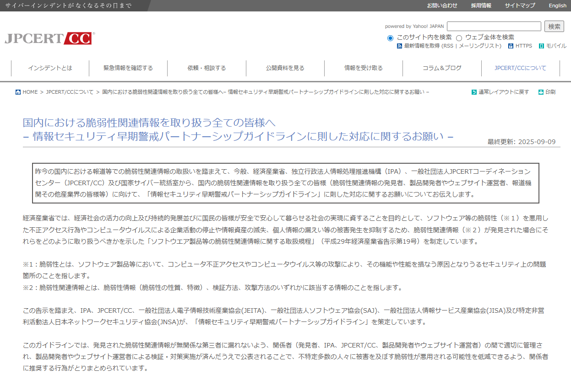The image size is (571, 380).
Task: Switch to the English site
Action: [x=557, y=5]
